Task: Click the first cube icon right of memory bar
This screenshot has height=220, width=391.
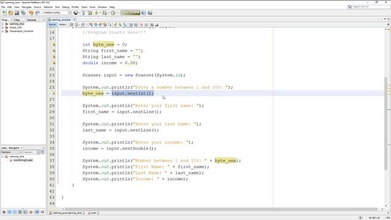Action: tap(144, 13)
